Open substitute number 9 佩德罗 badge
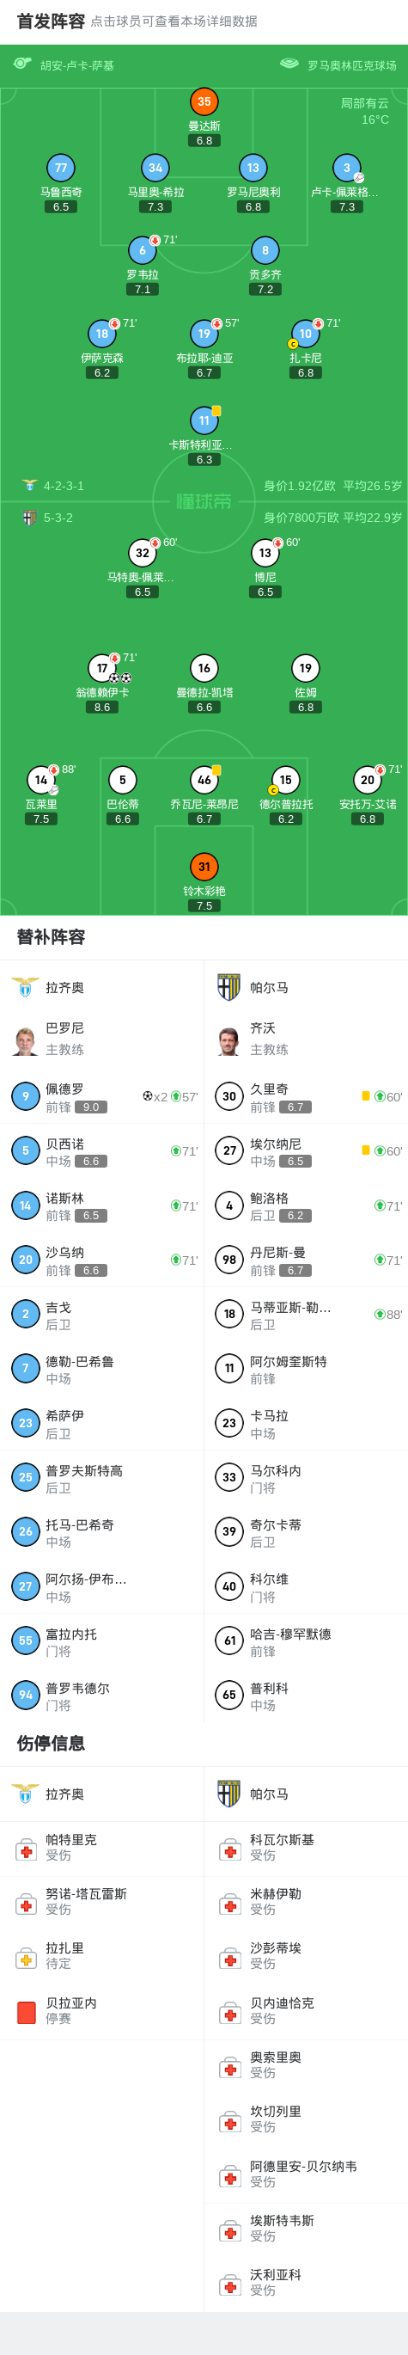The width and height of the screenshot is (408, 2355). click(26, 1096)
